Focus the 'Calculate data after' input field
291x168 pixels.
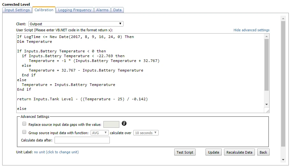82,140
